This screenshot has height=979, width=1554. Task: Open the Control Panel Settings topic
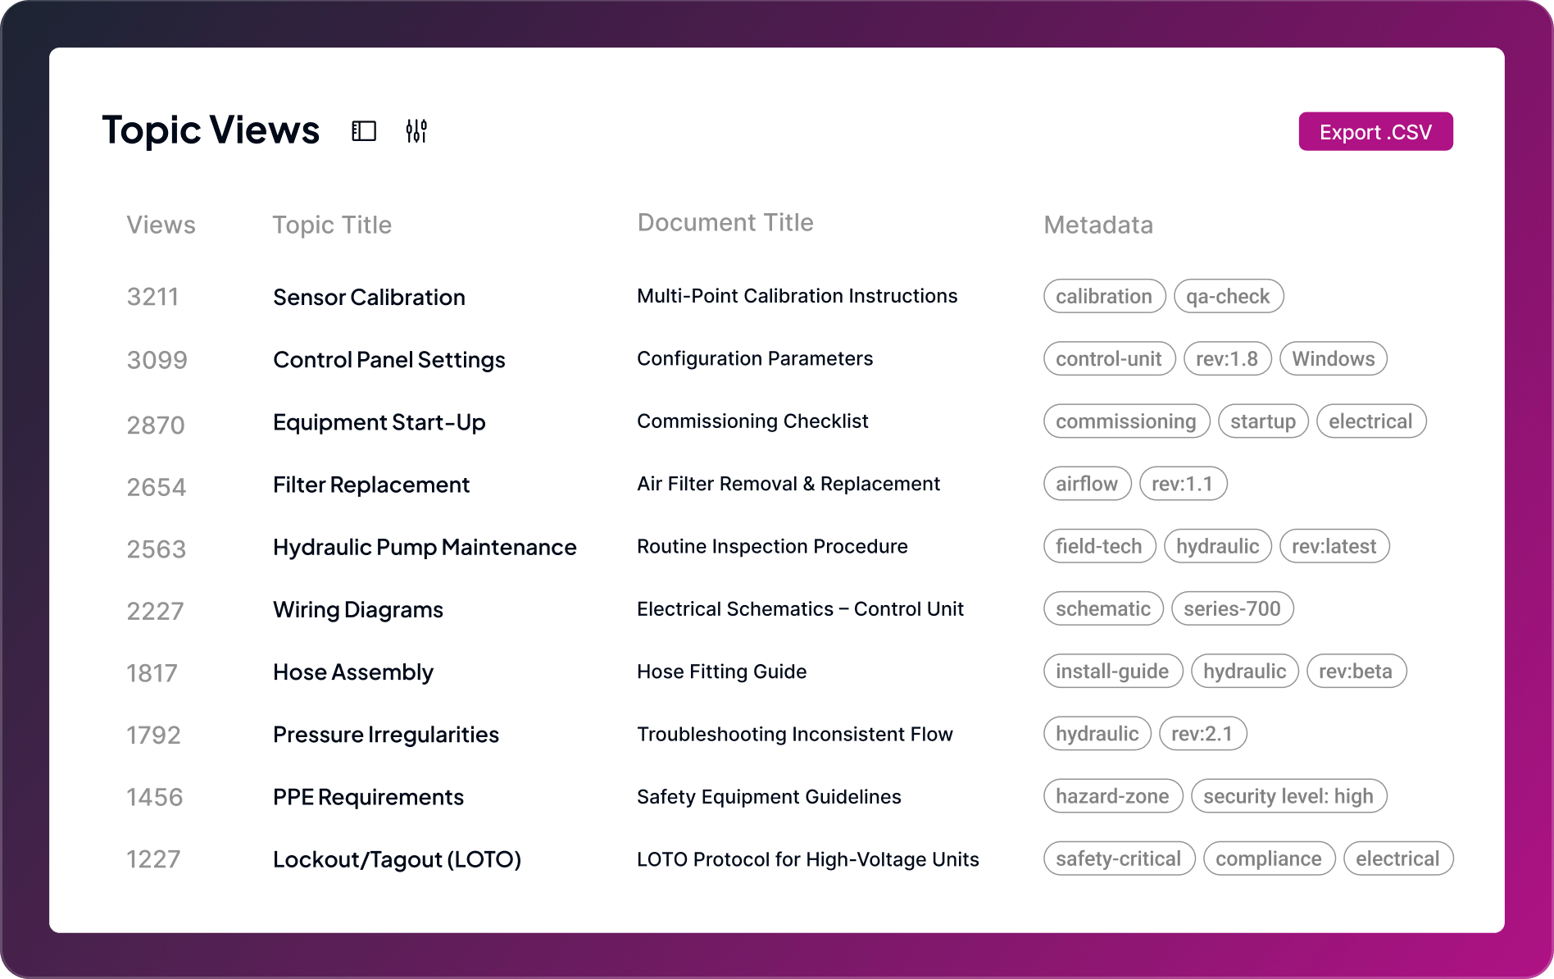coord(388,360)
